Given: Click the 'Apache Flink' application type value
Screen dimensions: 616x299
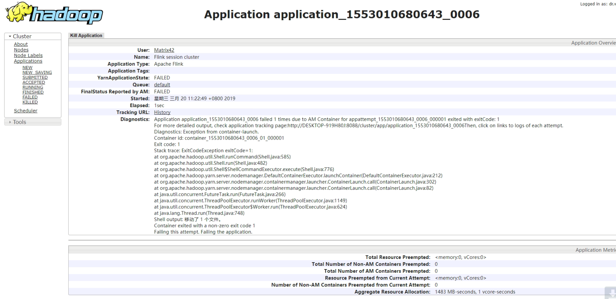Looking at the screenshot, I should coord(169,64).
